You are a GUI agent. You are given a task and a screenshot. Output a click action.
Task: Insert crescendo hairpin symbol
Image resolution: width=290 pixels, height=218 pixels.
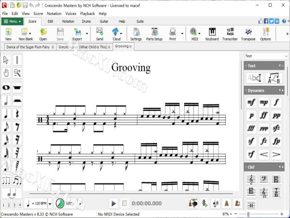click(x=264, y=154)
